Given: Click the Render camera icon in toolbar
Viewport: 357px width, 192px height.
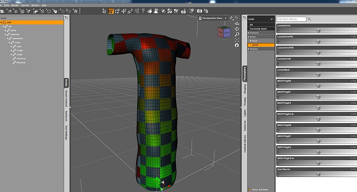Looking at the screenshot, I should pos(200,11).
